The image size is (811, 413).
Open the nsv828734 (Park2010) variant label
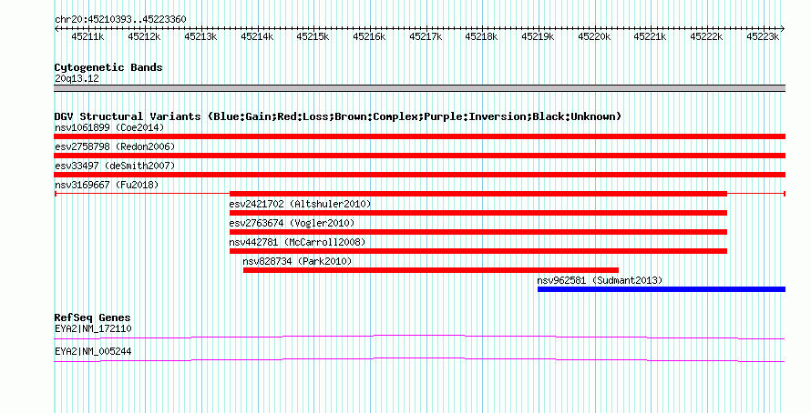297,261
